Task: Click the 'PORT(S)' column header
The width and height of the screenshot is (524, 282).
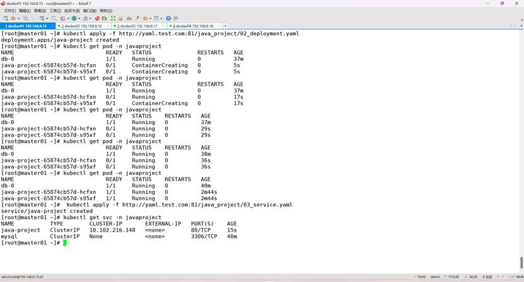Action: [x=202, y=223]
